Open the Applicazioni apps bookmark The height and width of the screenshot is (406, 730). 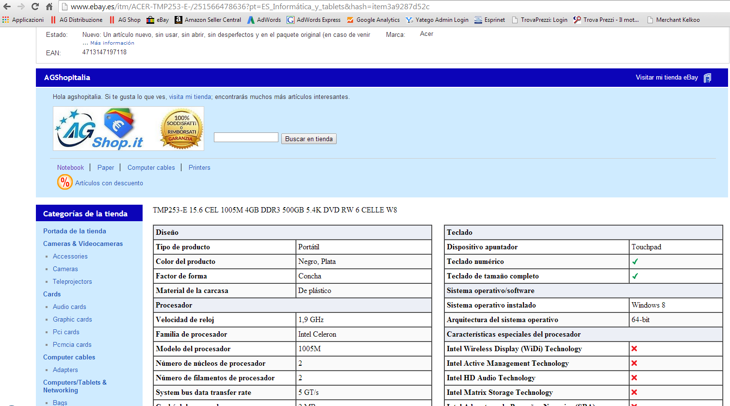[x=23, y=20]
